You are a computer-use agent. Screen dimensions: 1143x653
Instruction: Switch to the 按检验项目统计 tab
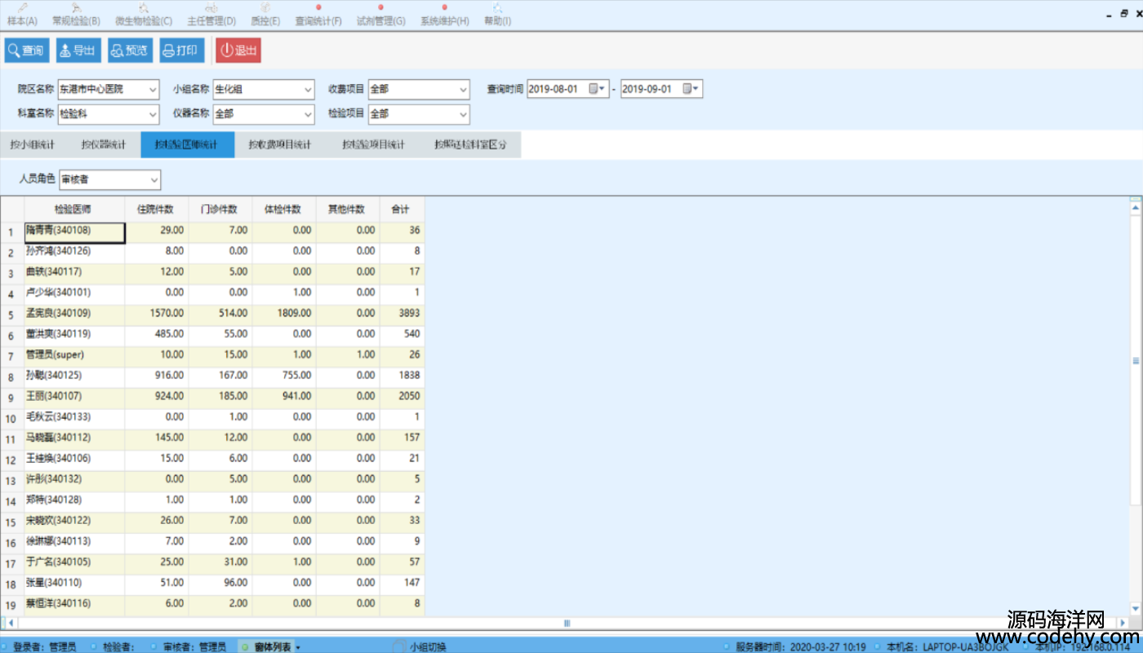click(x=374, y=145)
